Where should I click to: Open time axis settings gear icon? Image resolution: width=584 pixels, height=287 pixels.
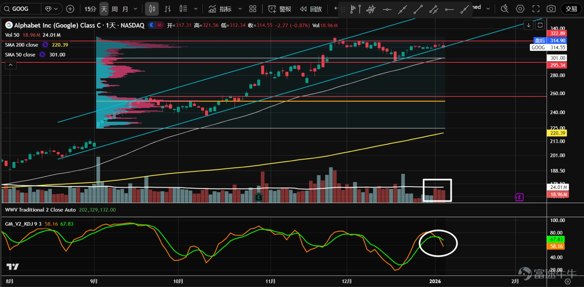[x=568, y=282]
